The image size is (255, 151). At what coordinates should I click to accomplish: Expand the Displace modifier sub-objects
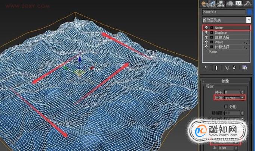coord(212,32)
